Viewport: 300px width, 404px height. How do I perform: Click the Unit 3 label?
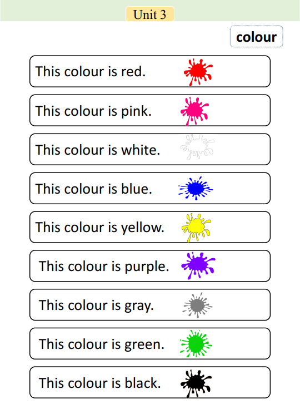tap(150, 14)
